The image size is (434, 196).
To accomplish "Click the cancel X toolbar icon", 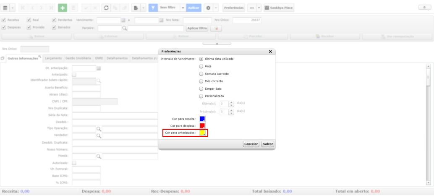I will pyautogui.click(x=95, y=8).
